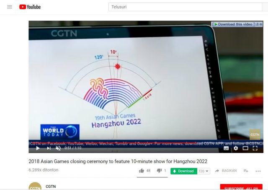
Task: Skip to the next video
Action: [49, 148]
